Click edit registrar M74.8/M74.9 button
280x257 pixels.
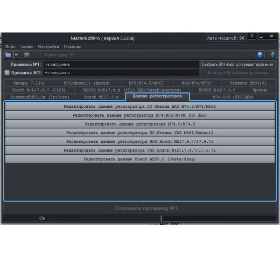(x=140, y=124)
